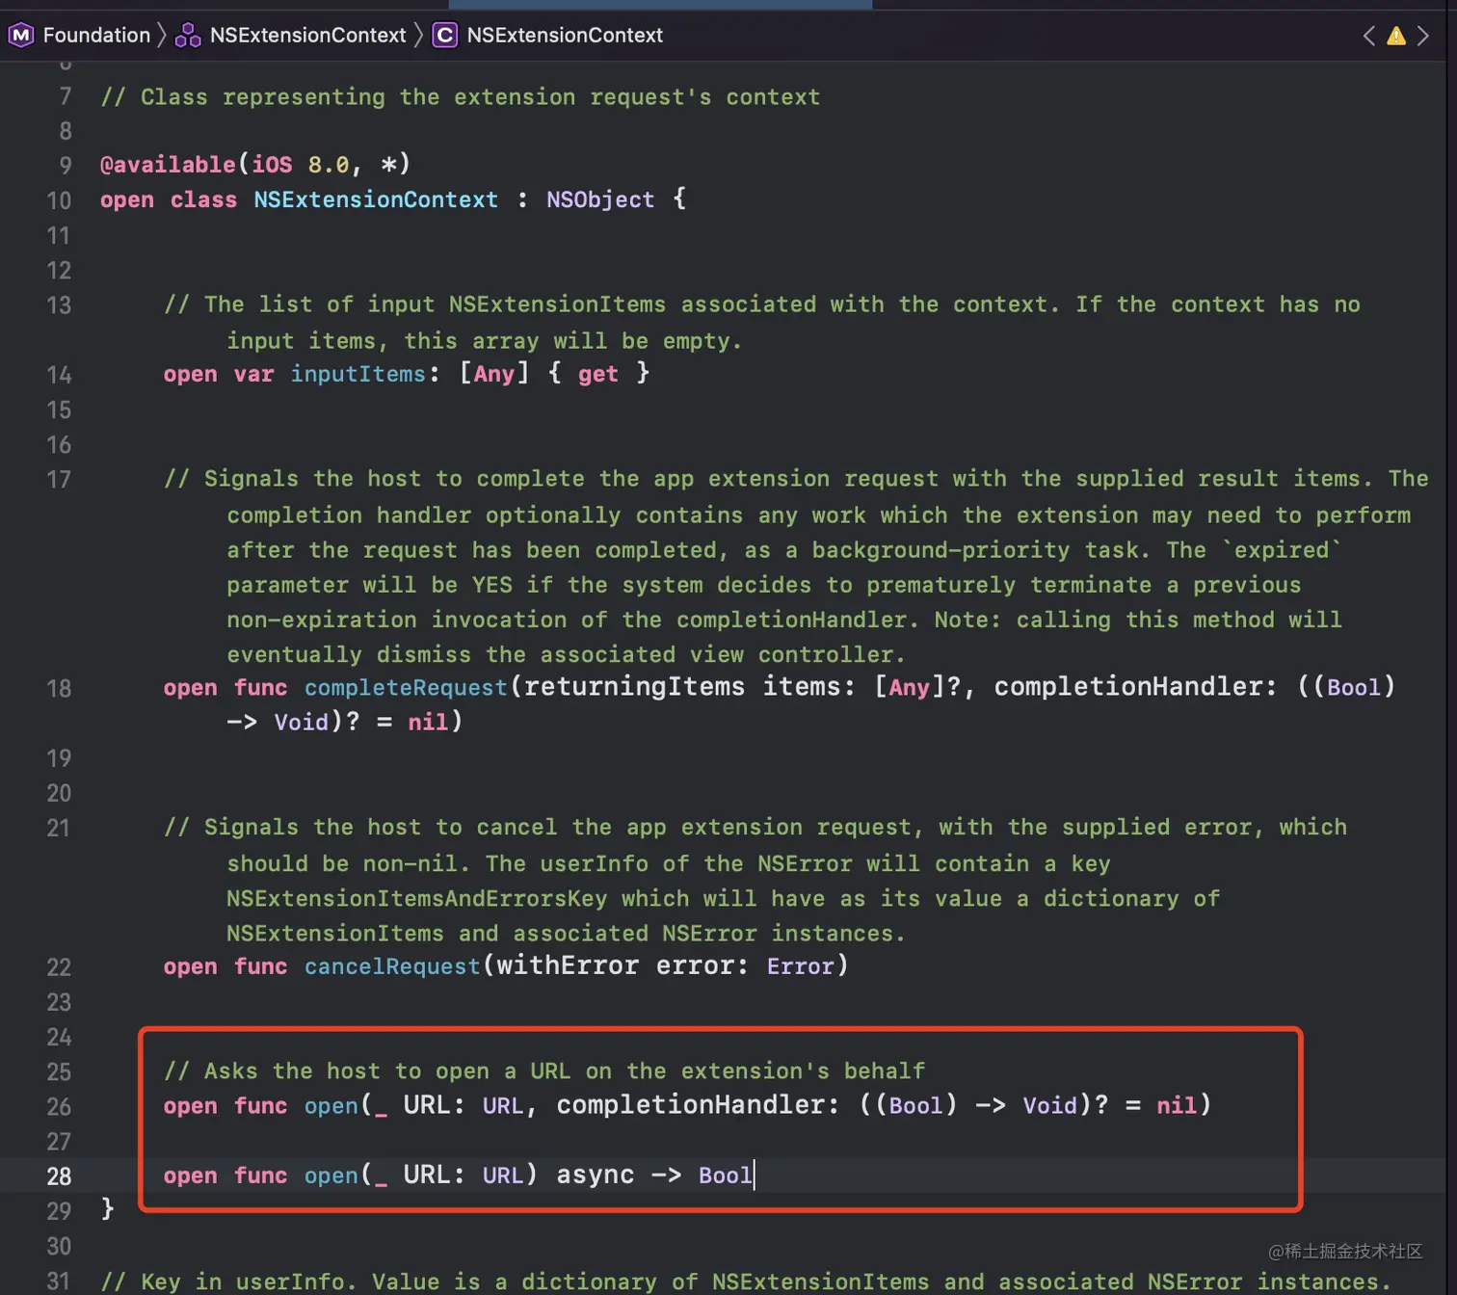Viewport: 1457px width, 1295px height.
Task: Click the cancelRequest function name
Action: click(x=392, y=966)
